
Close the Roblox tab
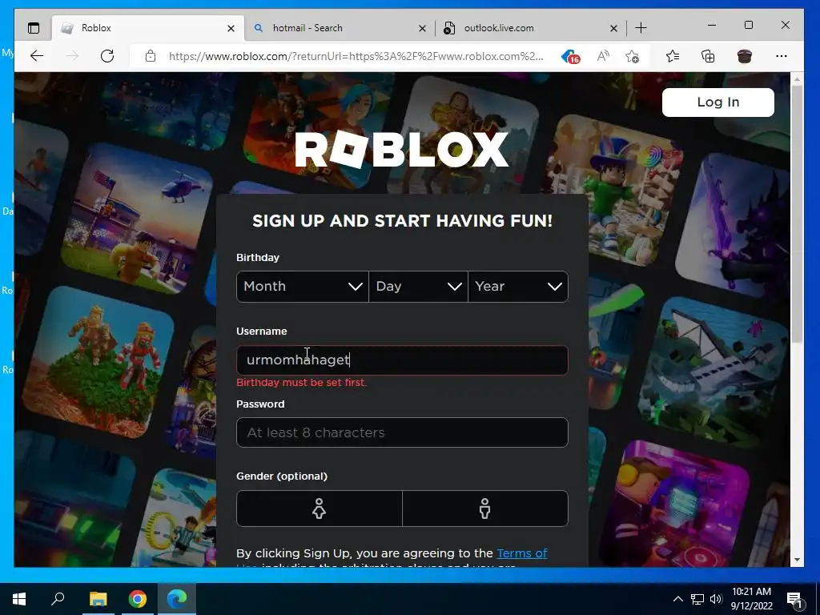[x=231, y=28]
